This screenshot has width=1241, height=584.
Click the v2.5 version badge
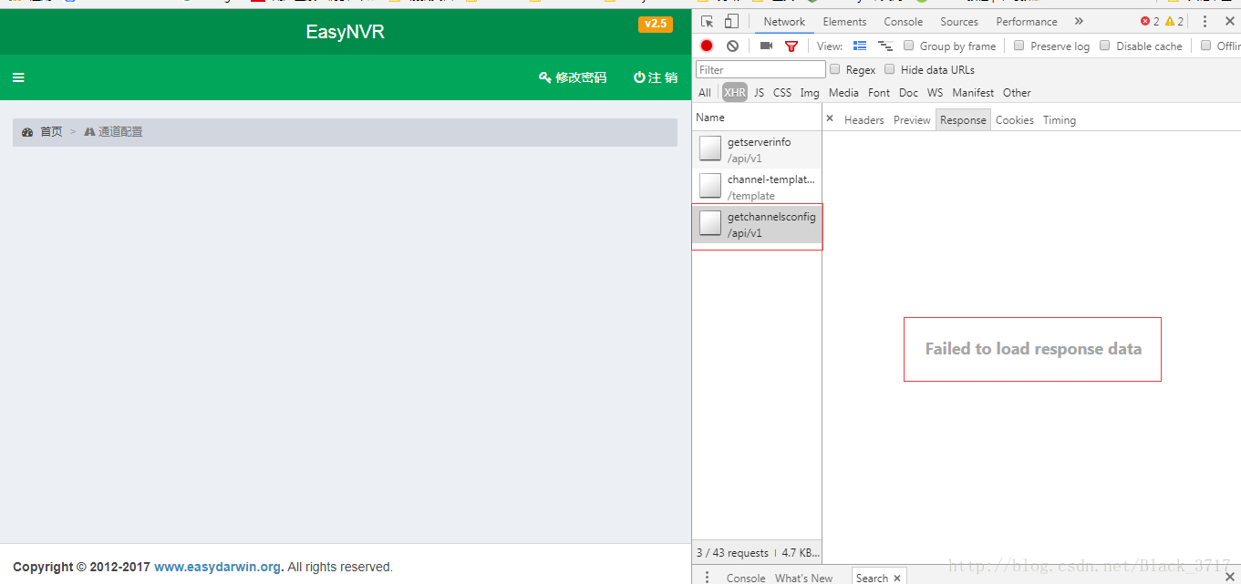click(x=656, y=24)
